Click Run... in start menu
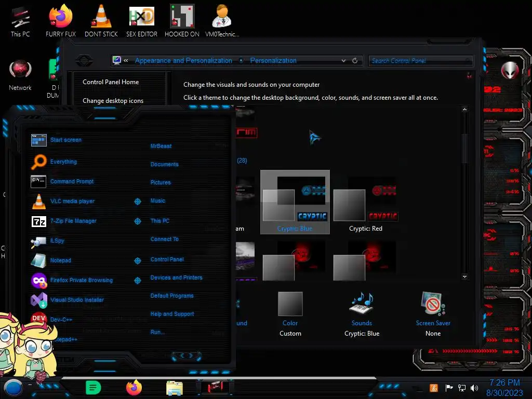Viewport: 532px width, 399px height. point(157,332)
